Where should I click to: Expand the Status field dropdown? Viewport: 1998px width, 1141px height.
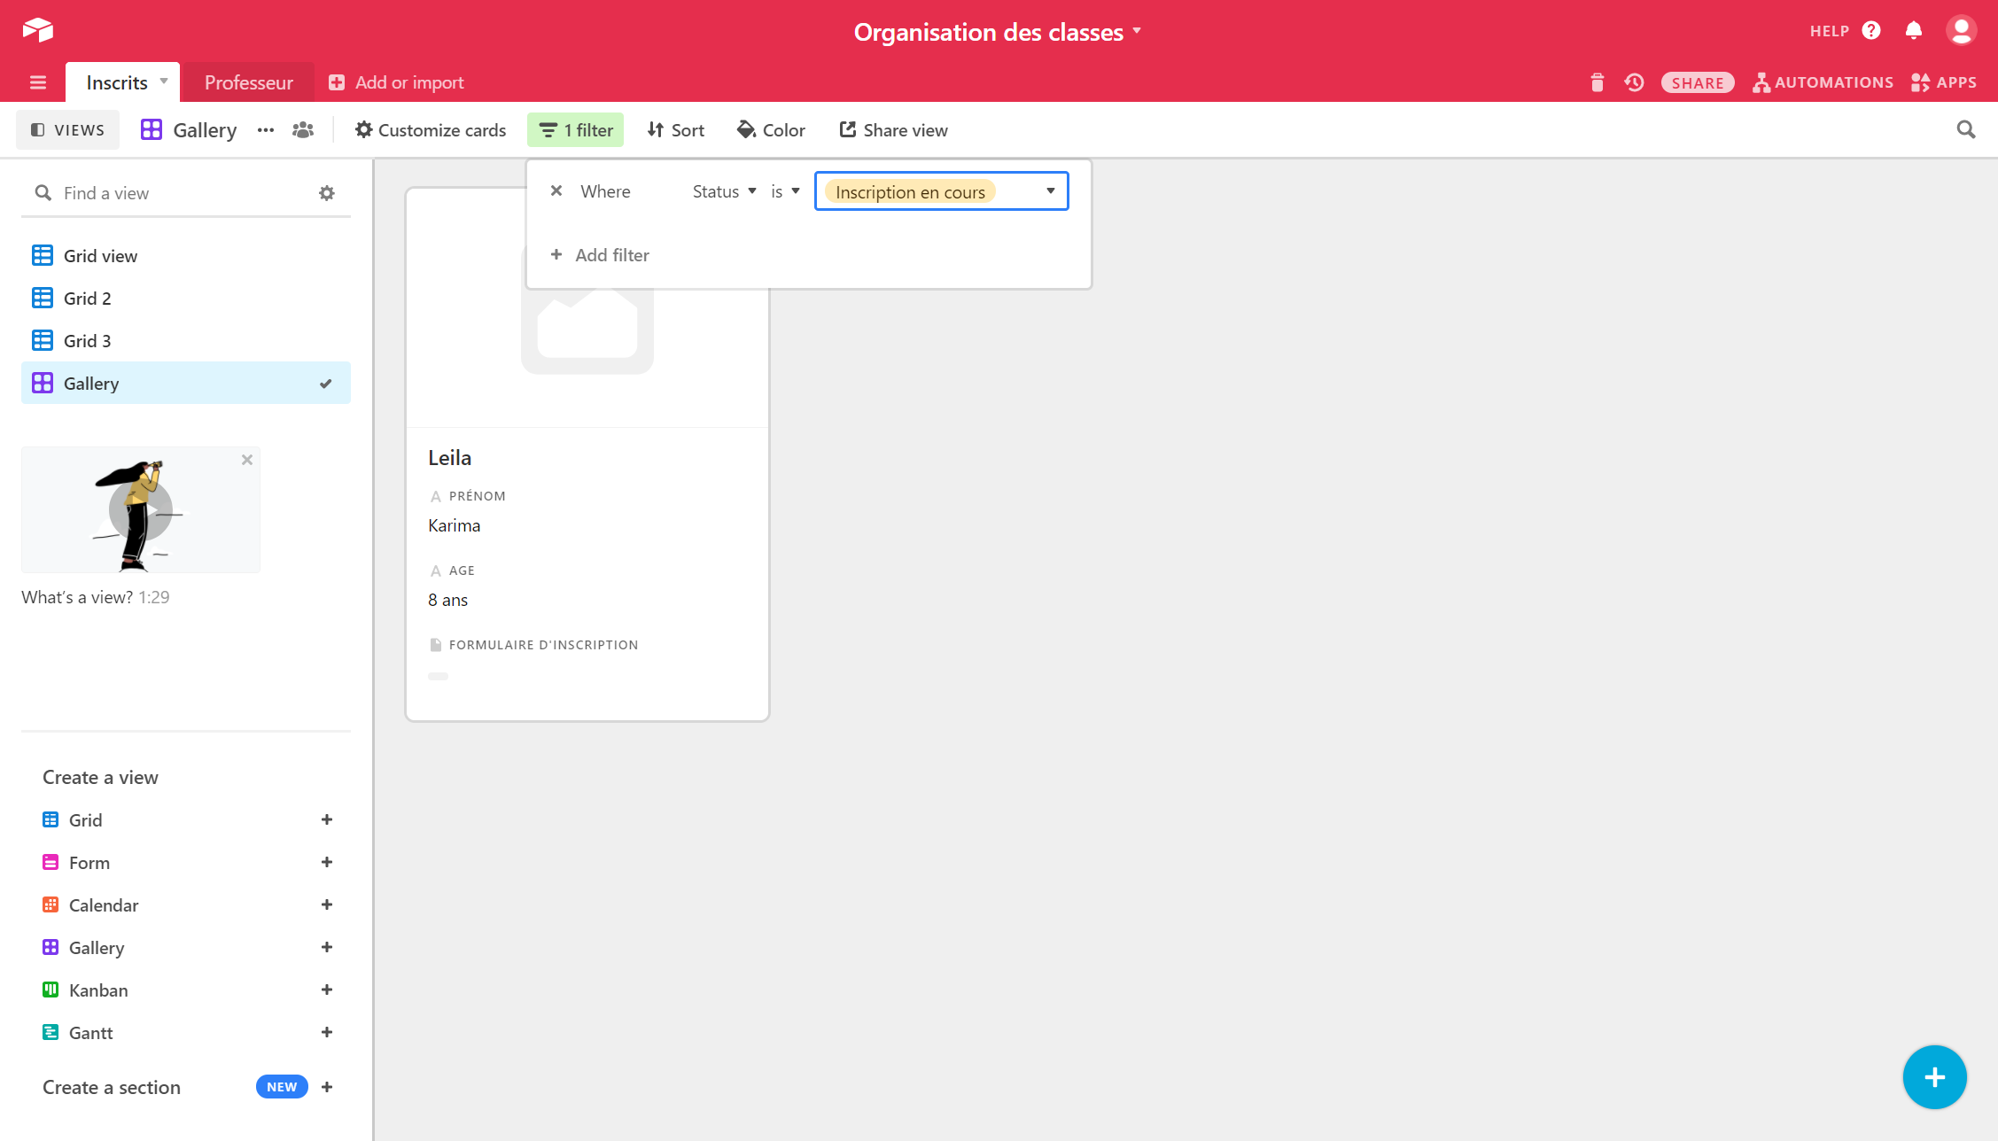tap(724, 191)
